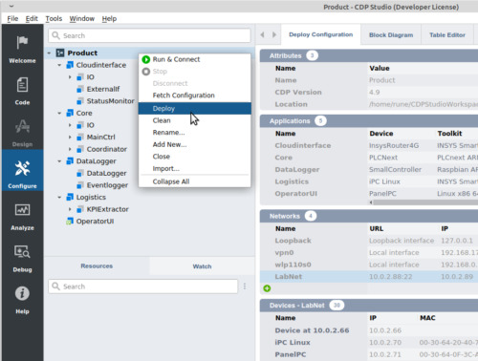This screenshot has width=478, height=361.
Task: Click the Attributes section header
Action: pos(369,55)
